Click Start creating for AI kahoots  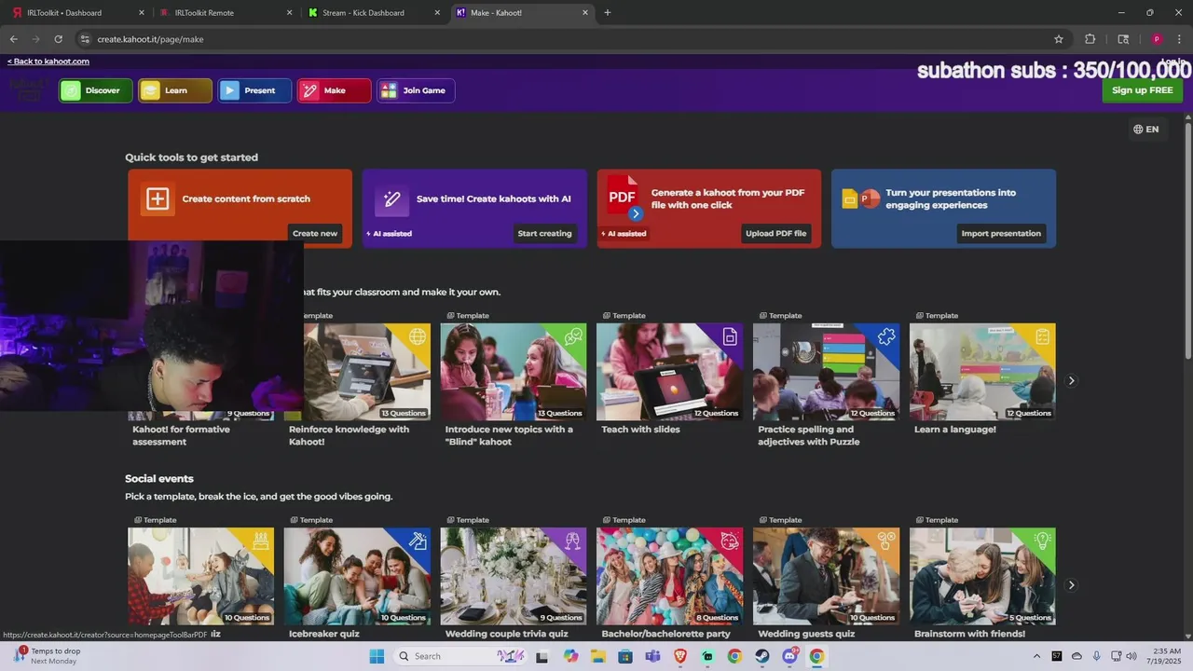[544, 233]
